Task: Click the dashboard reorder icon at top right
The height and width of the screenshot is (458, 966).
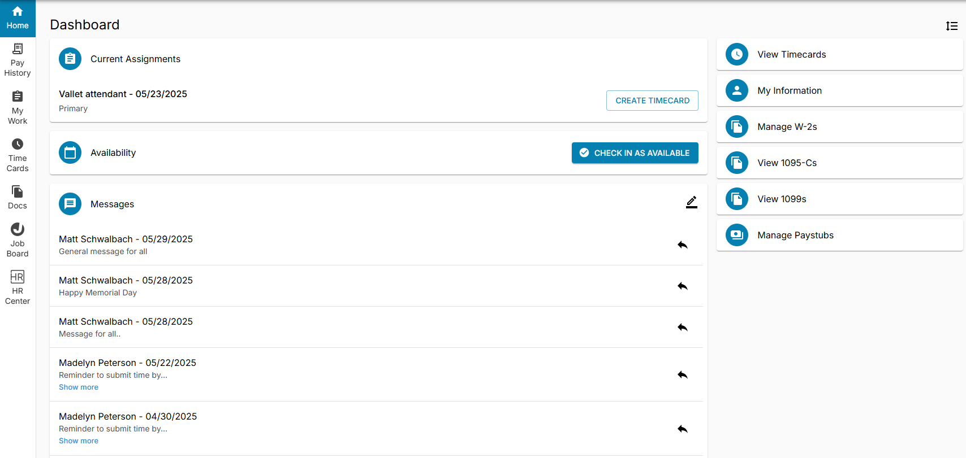Action: coord(951,26)
